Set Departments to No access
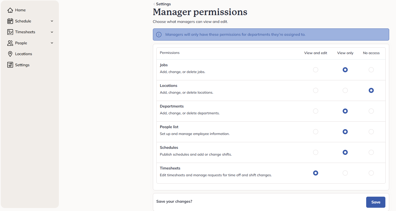 pyautogui.click(x=371, y=111)
